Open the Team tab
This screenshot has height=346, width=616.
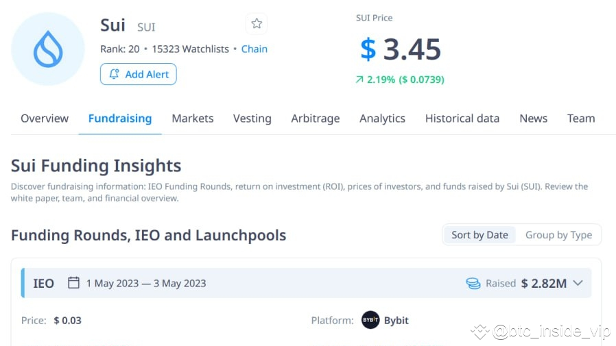(581, 119)
